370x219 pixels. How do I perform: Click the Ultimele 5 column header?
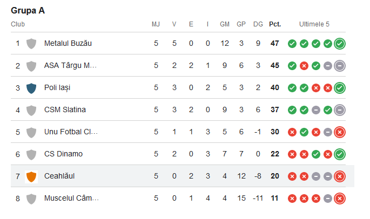pos(314,24)
